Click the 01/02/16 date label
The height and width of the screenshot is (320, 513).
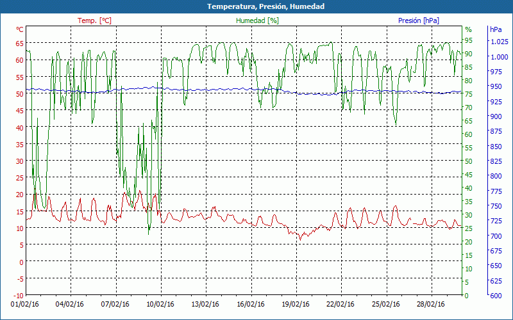[25, 305]
